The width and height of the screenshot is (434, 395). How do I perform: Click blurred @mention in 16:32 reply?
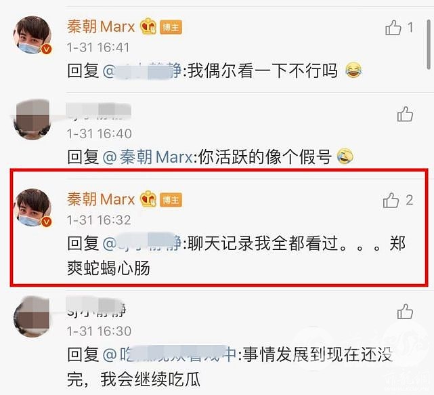(142, 243)
